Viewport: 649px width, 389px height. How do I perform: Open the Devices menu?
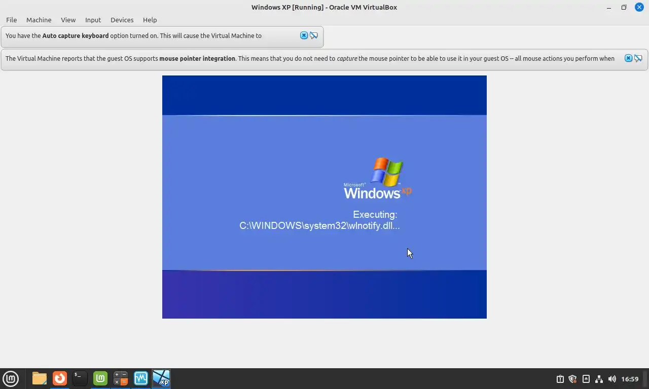[122, 20]
